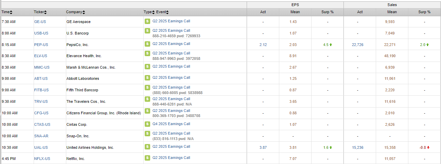Select Netflix mean EPS value 7.07
The image size is (441, 164).
click(x=293, y=159)
